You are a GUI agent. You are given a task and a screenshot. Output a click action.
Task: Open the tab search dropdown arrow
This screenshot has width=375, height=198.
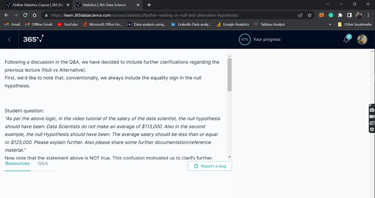(x=327, y=4)
